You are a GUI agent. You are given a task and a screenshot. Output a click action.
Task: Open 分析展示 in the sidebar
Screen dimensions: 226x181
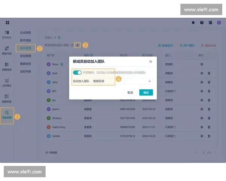7,83
